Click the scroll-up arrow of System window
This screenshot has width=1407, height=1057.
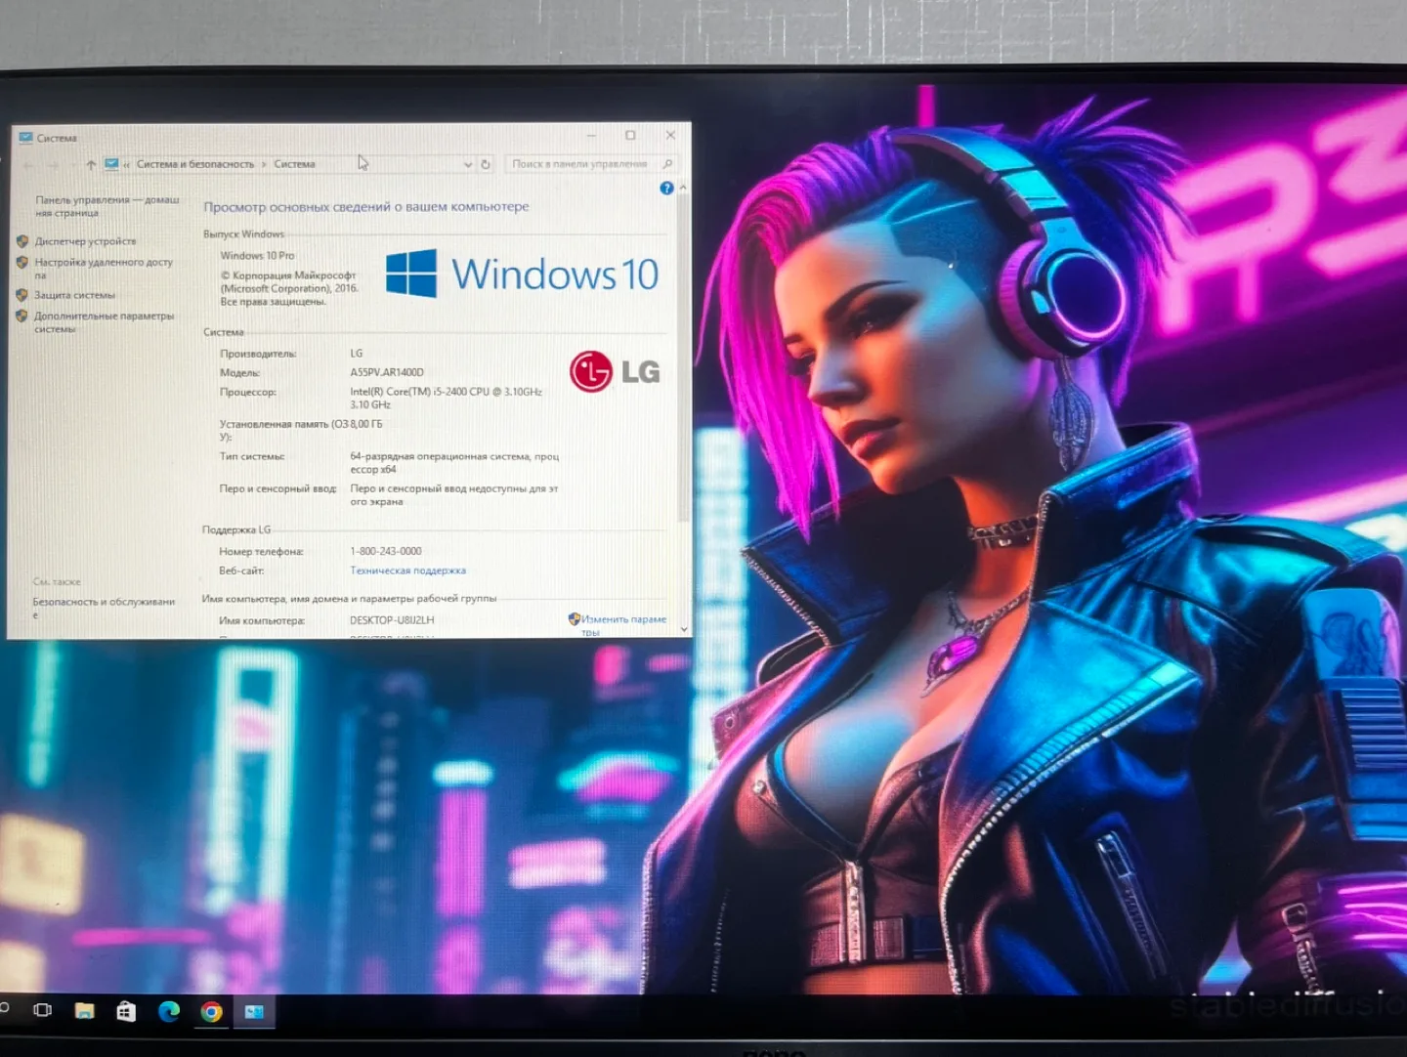pyautogui.click(x=683, y=187)
